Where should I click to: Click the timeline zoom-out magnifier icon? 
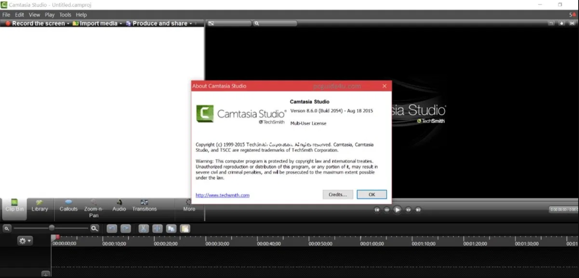point(7,228)
